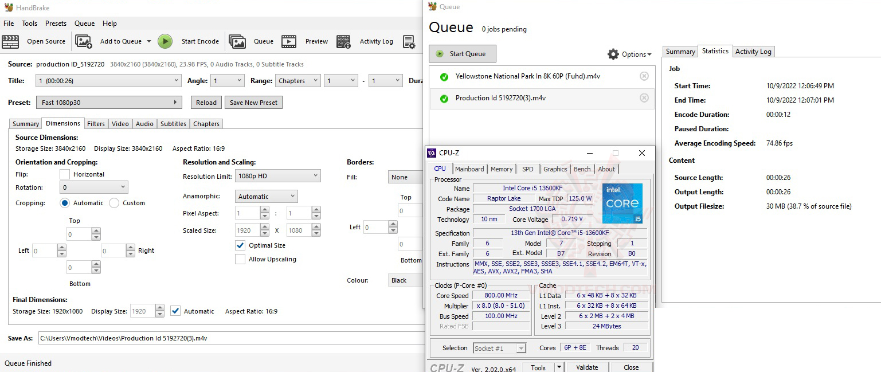The image size is (881, 372).
Task: Open the Bench tab in CPU-Z
Action: pyautogui.click(x=582, y=169)
